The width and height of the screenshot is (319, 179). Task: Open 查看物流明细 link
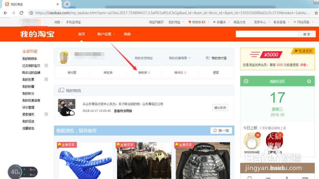pos(123,111)
